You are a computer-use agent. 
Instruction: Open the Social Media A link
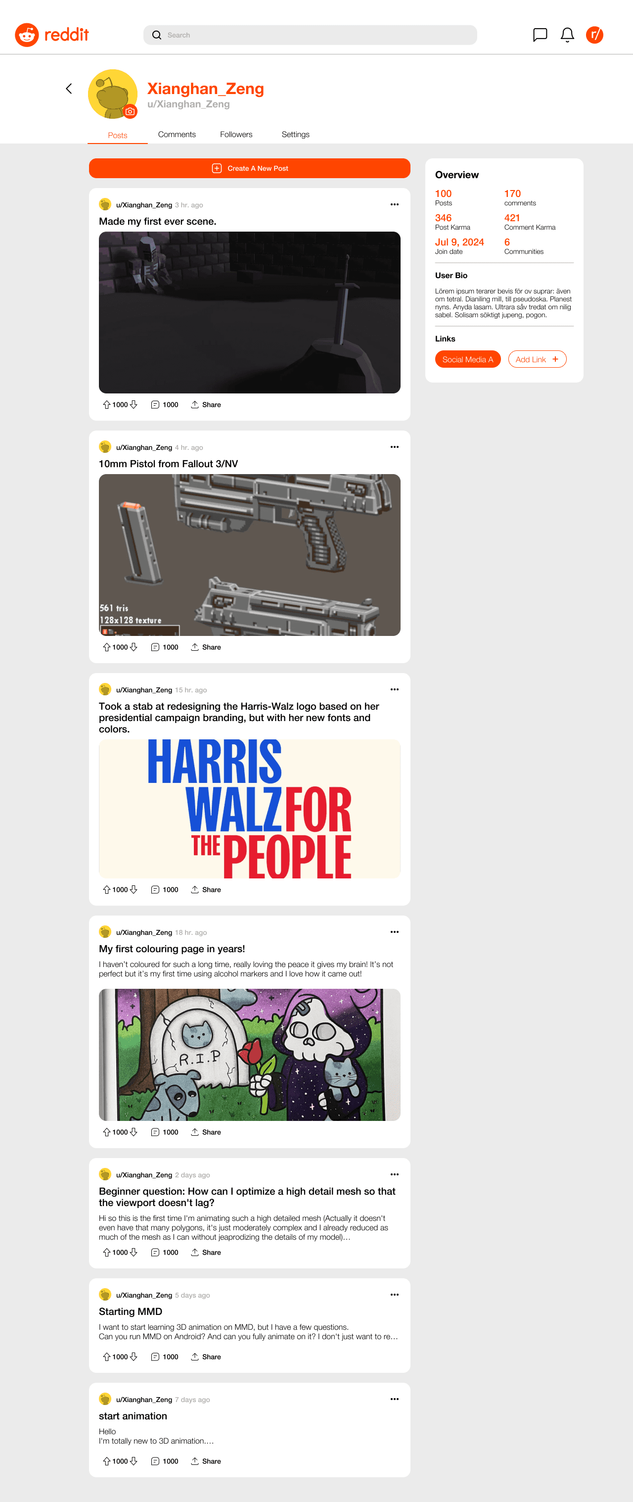coord(467,359)
